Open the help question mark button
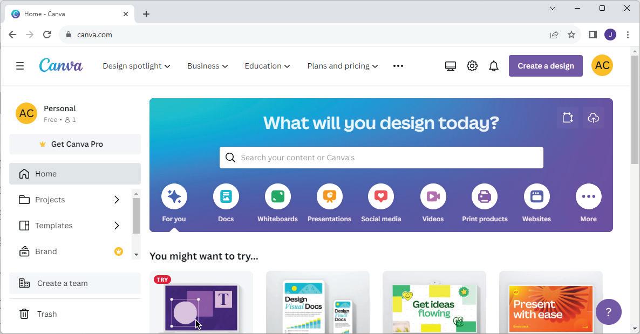 click(609, 312)
